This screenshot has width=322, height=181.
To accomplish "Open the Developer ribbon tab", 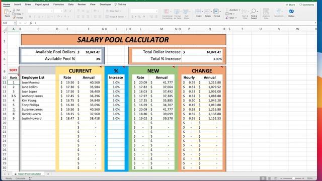I will tap(105, 5).
